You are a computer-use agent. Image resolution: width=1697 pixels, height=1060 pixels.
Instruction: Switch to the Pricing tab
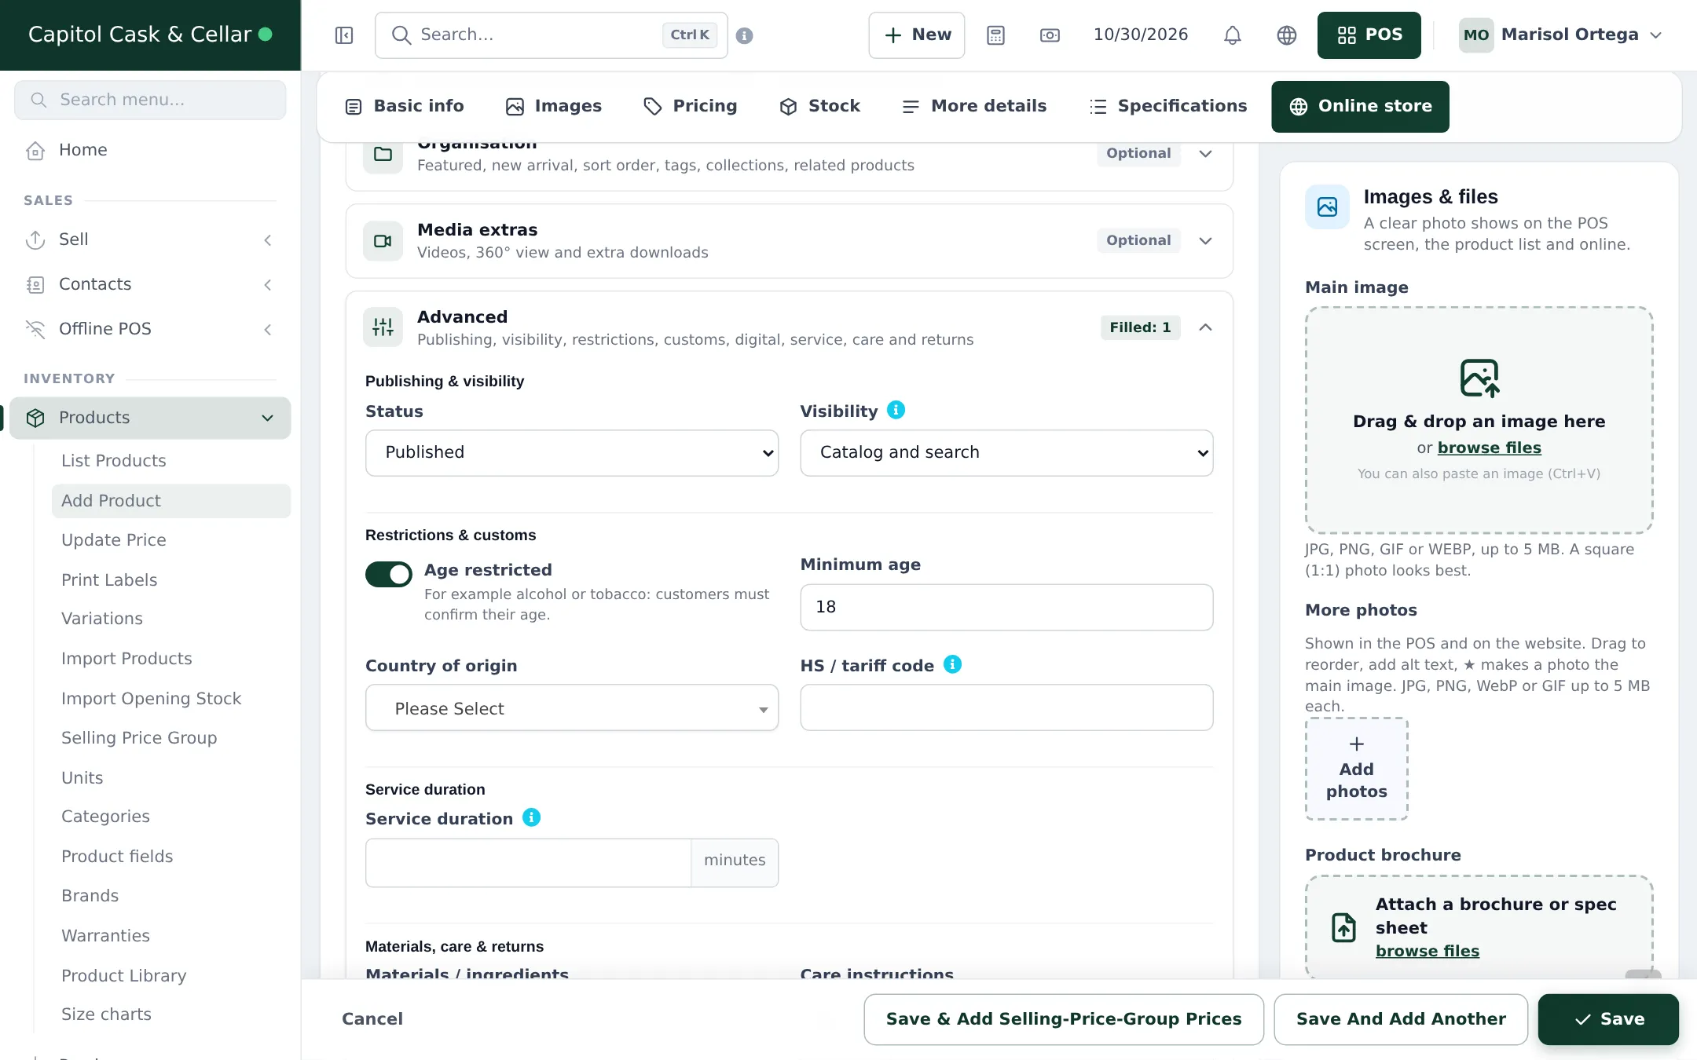tap(690, 106)
